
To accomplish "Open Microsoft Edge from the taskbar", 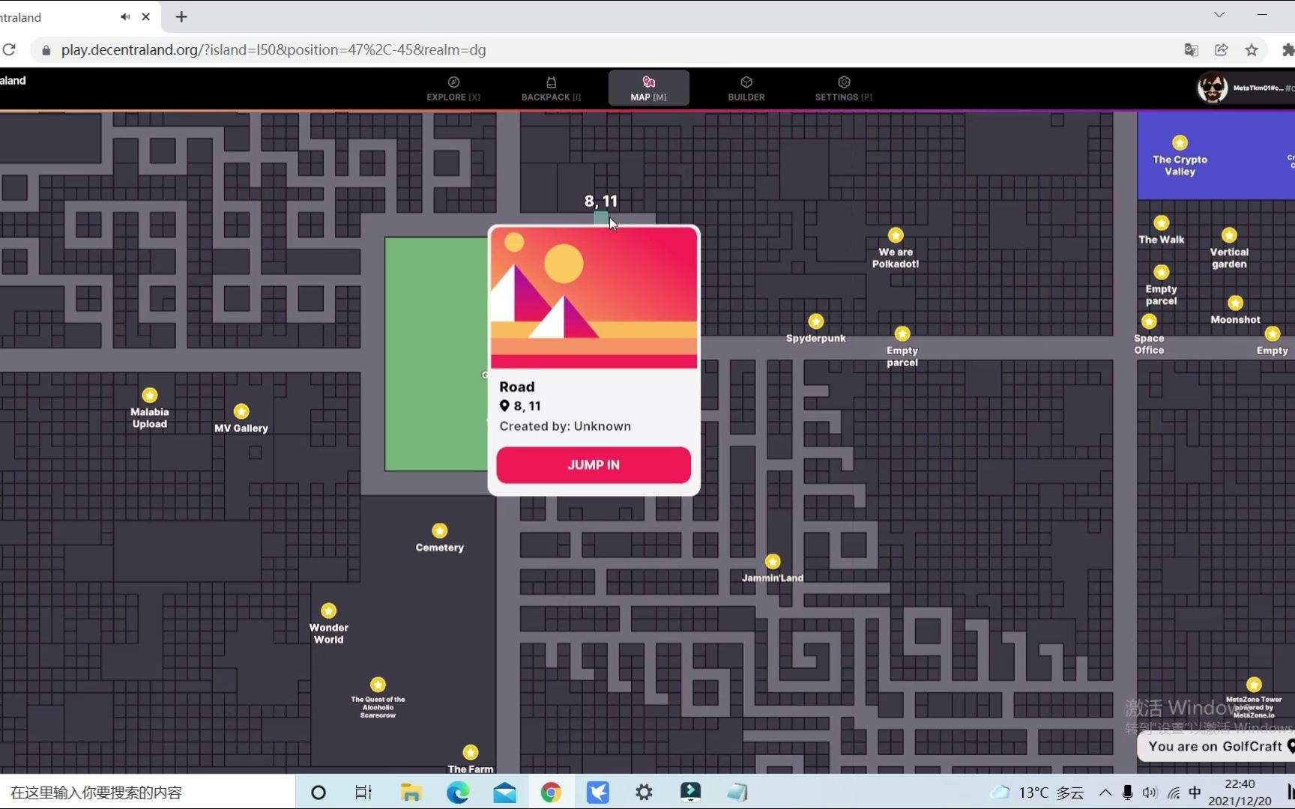I will (458, 792).
